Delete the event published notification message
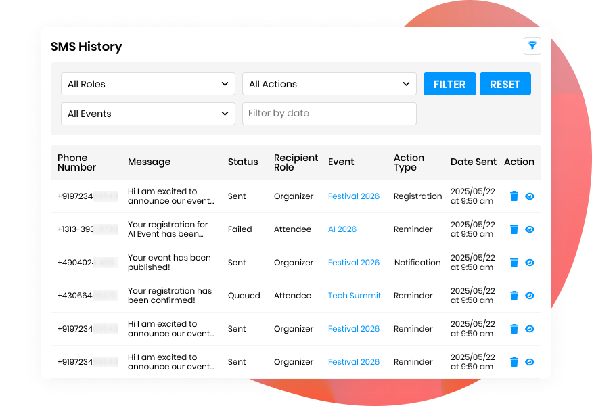592x406 pixels. click(514, 263)
